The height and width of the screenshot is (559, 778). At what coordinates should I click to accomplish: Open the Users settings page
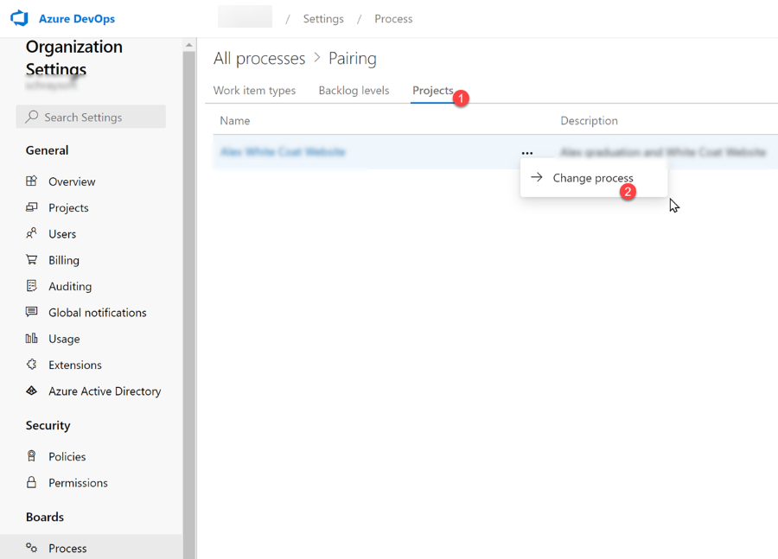(62, 234)
